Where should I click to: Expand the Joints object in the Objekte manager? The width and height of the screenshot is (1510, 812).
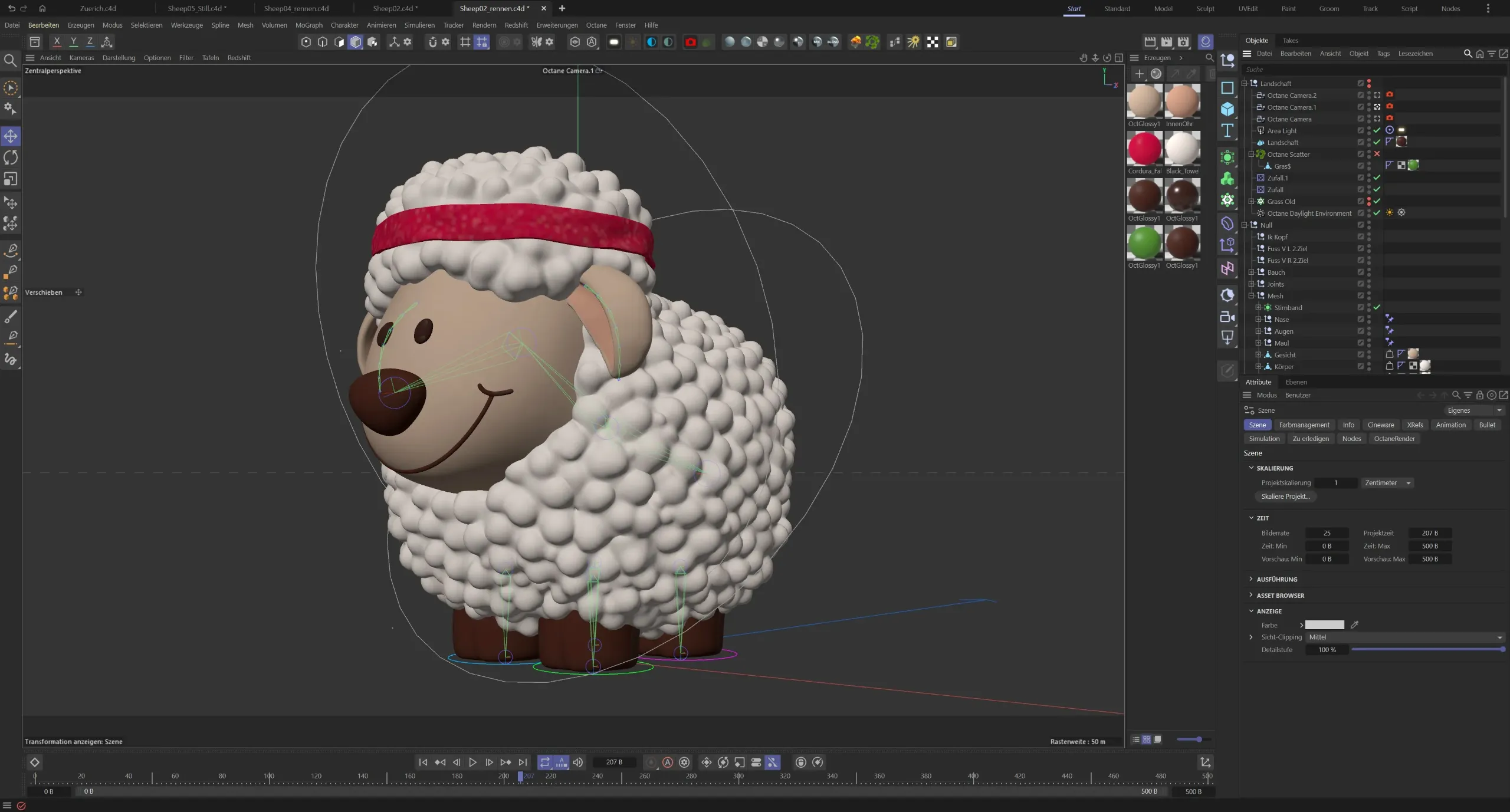1251,284
